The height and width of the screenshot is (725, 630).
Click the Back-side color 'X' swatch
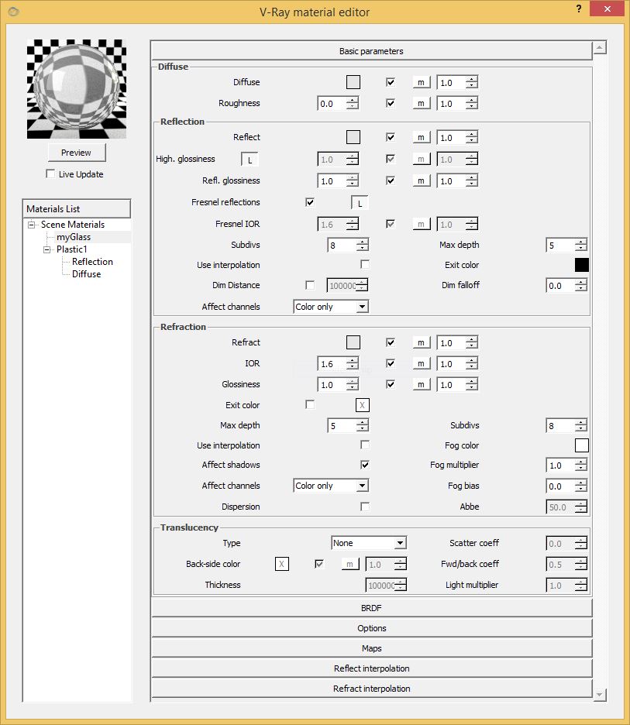pyautogui.click(x=282, y=564)
